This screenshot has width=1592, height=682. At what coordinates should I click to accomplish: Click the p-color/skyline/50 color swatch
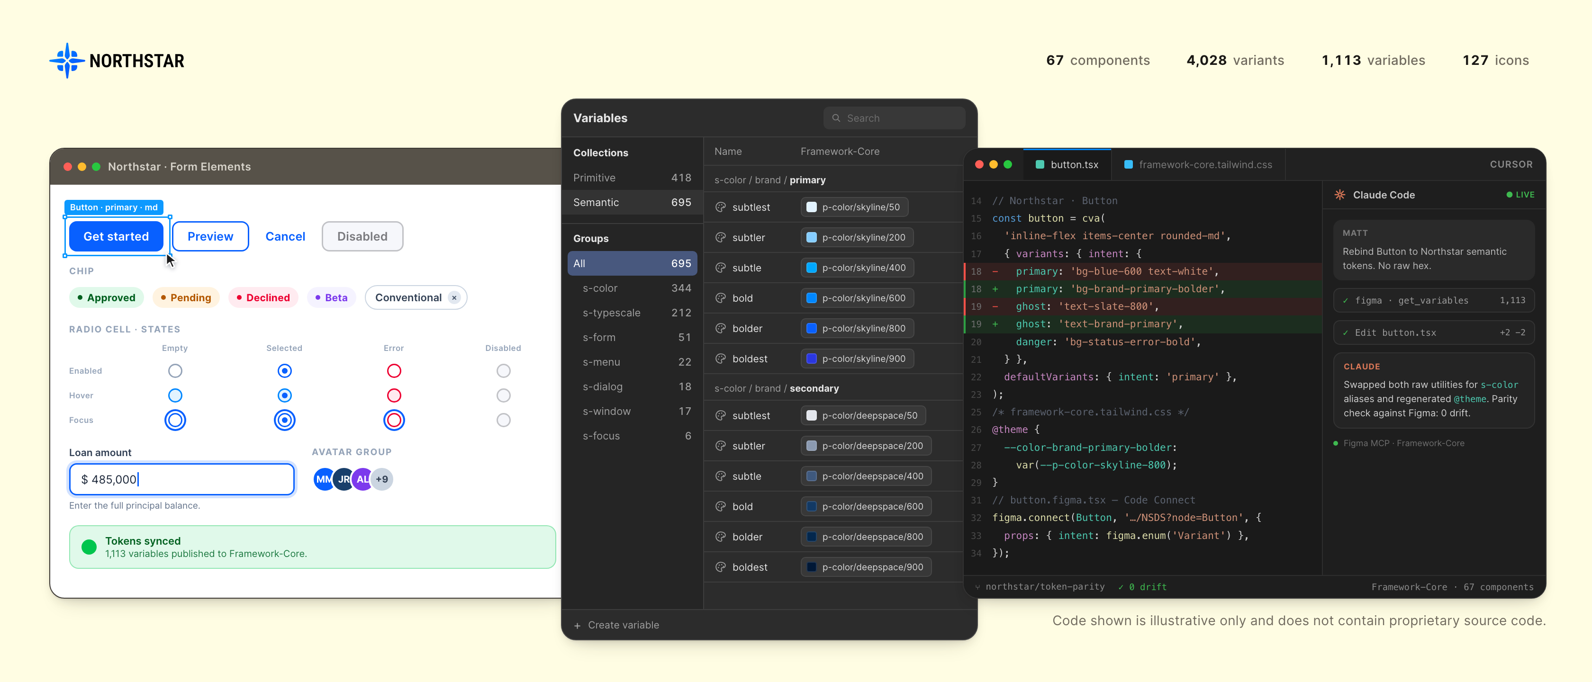(812, 207)
